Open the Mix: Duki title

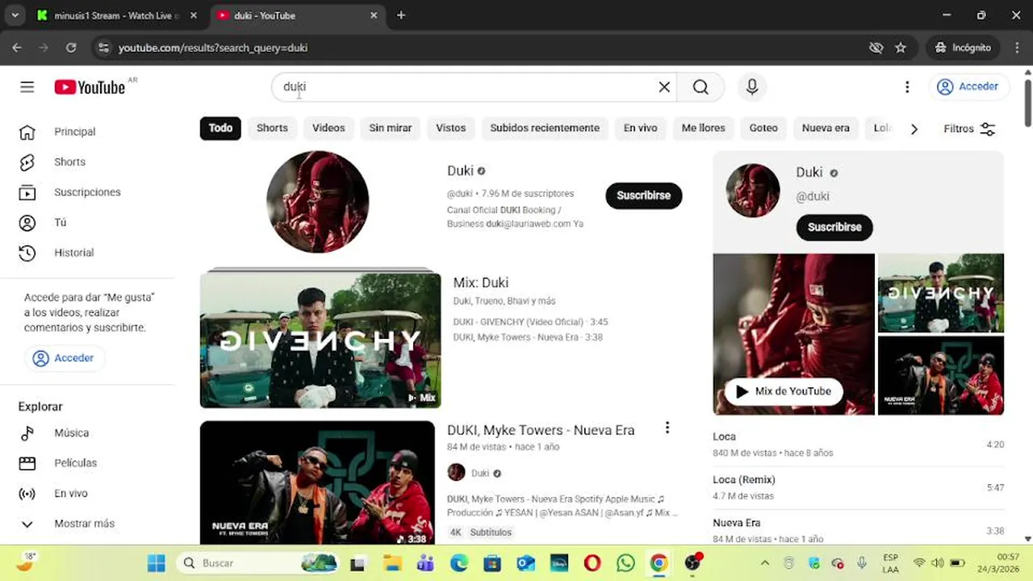481,282
